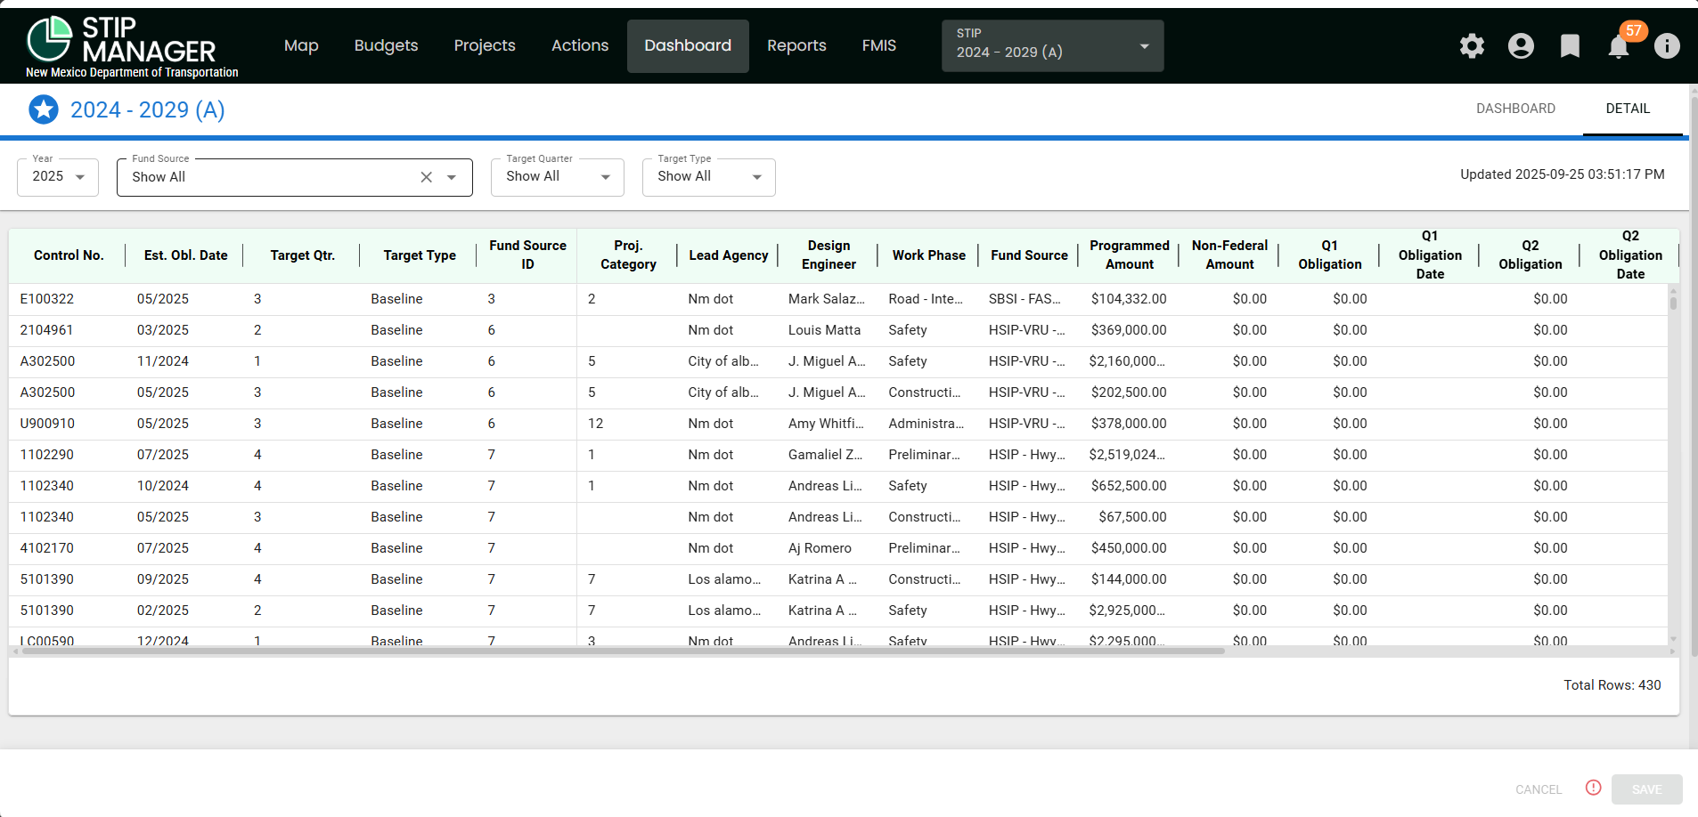This screenshot has height=817, width=1698.
Task: Open the Map menu
Action: click(301, 45)
